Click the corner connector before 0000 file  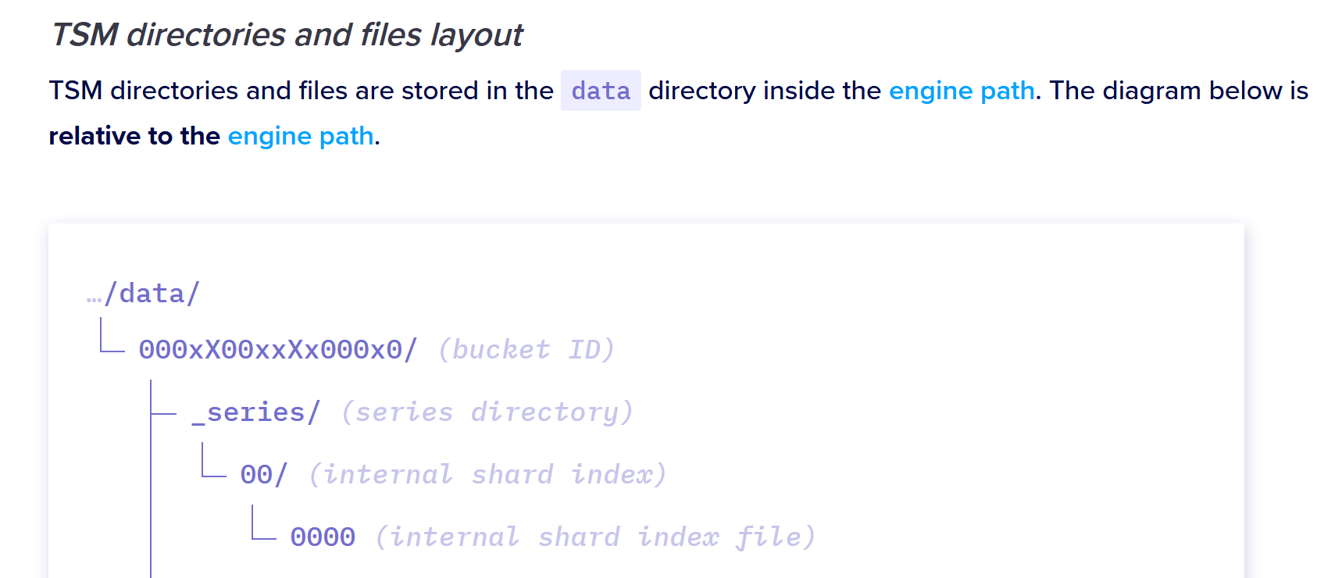click(x=263, y=523)
